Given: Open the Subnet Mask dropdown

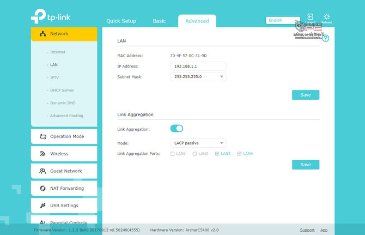Looking at the screenshot, I should [x=198, y=77].
